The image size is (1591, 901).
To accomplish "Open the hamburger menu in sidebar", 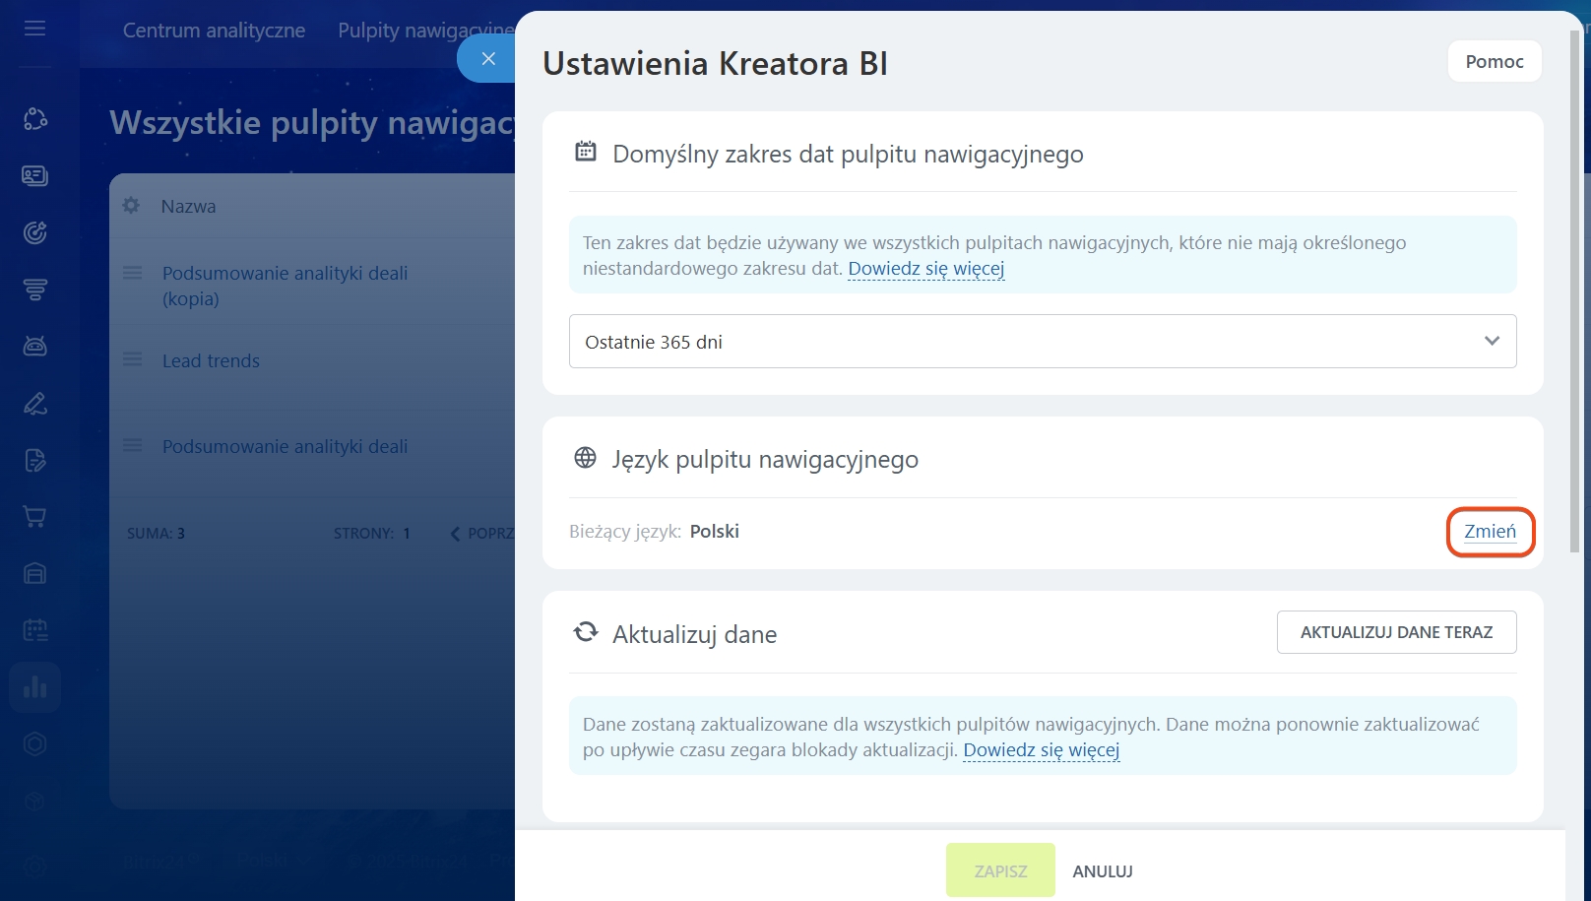I will pos(35,29).
